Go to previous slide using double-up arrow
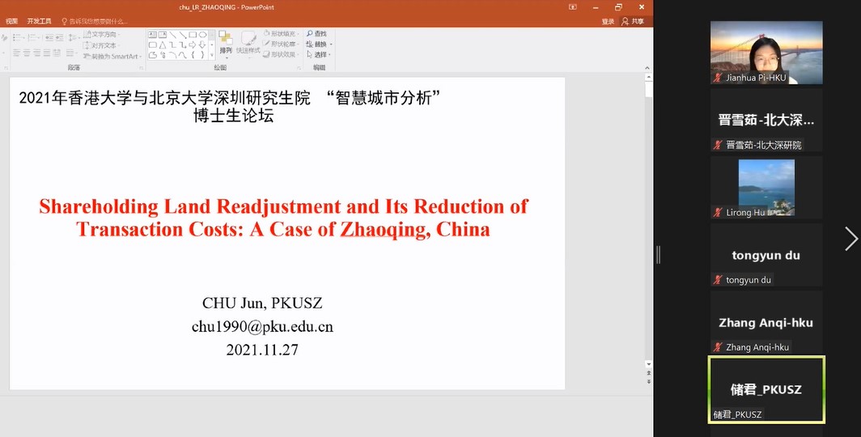The height and width of the screenshot is (437, 861). pyautogui.click(x=648, y=373)
